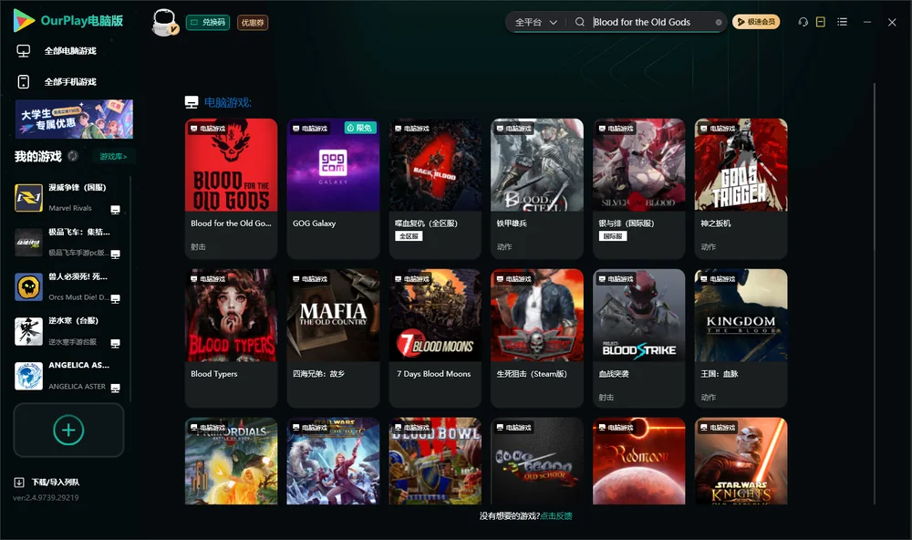Click the 电脑游戏 tag on Gods Trigger cover

click(718, 128)
